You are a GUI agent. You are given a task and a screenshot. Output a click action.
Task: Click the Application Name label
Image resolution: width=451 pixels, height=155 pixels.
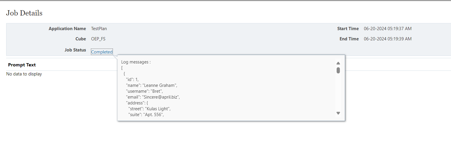(x=67, y=29)
